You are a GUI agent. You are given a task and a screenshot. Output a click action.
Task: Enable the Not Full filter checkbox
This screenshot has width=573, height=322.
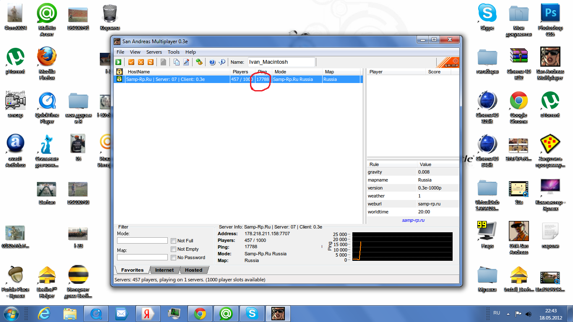[x=173, y=241]
